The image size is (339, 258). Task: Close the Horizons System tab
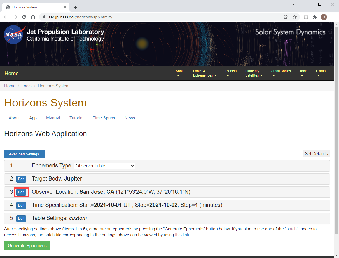(65, 7)
